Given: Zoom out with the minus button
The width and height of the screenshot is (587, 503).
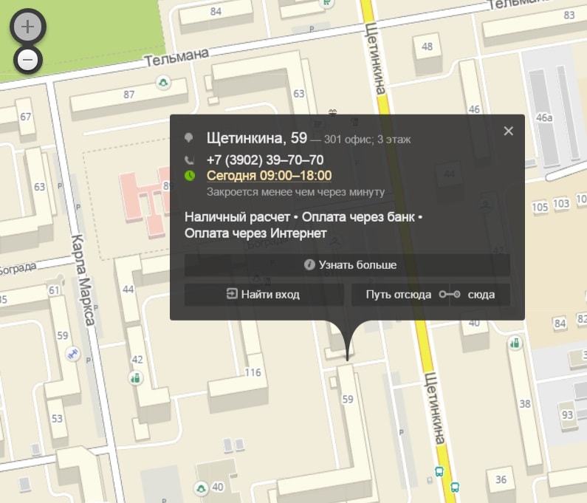Looking at the screenshot, I should pyautogui.click(x=27, y=60).
